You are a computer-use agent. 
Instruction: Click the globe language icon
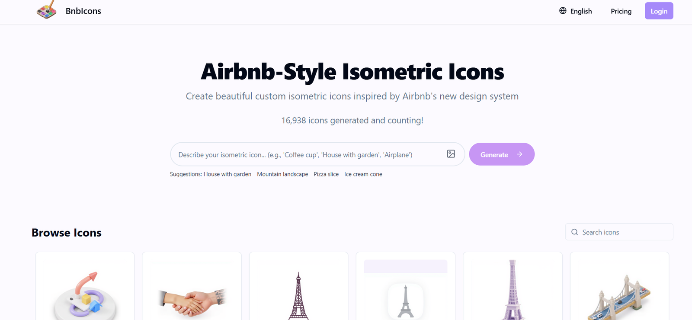pos(563,11)
